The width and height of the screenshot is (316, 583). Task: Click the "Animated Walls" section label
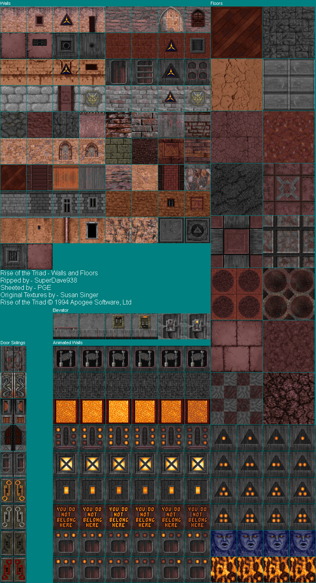click(x=68, y=343)
